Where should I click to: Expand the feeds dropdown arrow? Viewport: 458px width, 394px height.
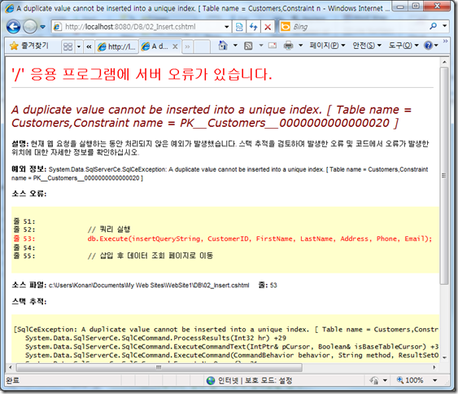point(261,46)
